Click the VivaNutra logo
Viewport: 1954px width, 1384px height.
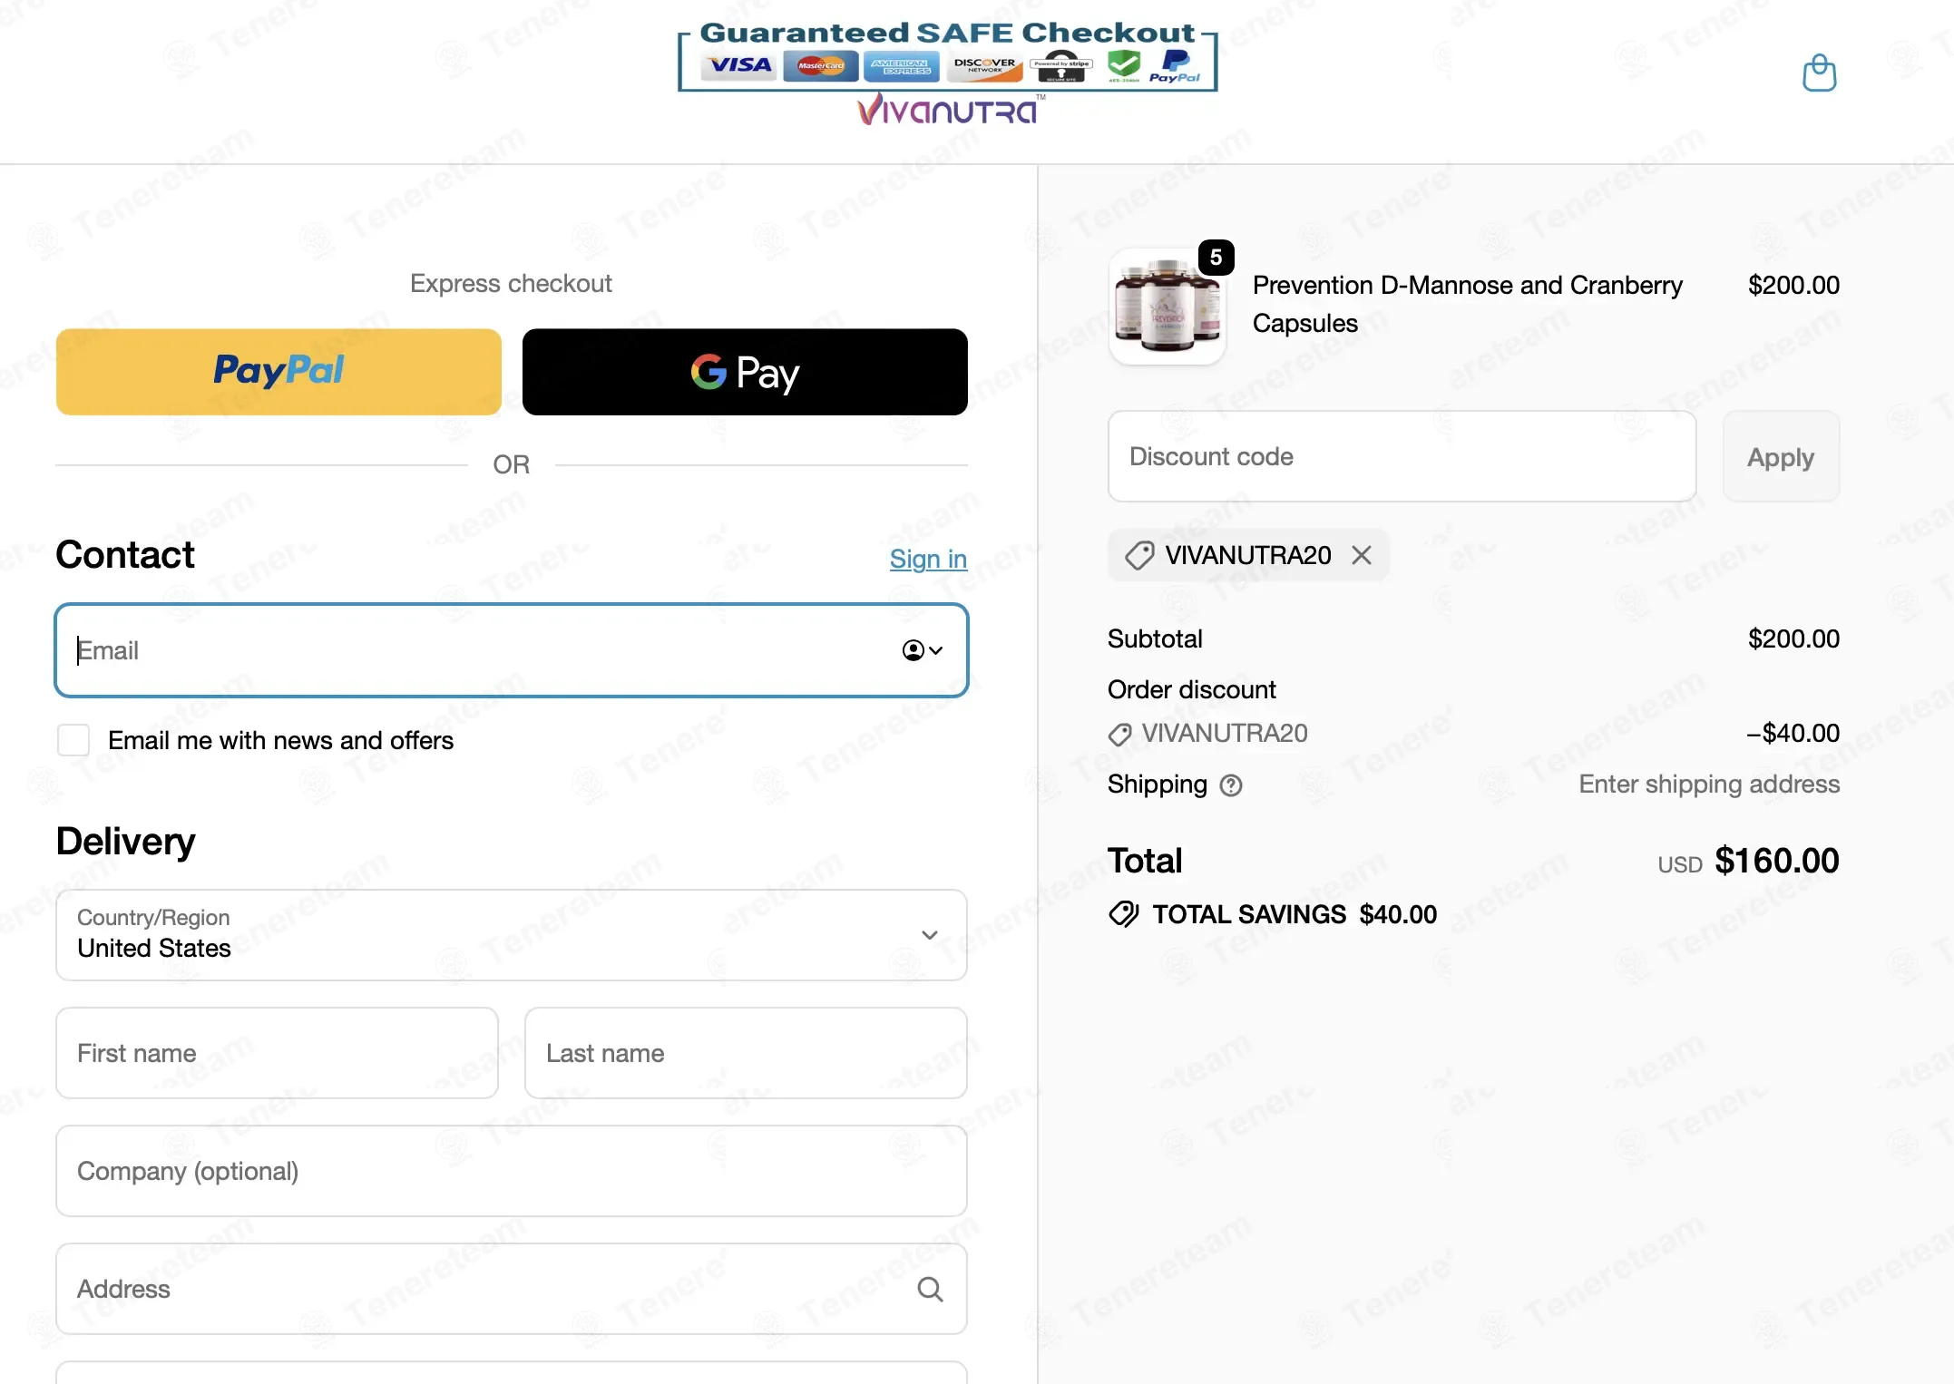pyautogui.click(x=949, y=110)
